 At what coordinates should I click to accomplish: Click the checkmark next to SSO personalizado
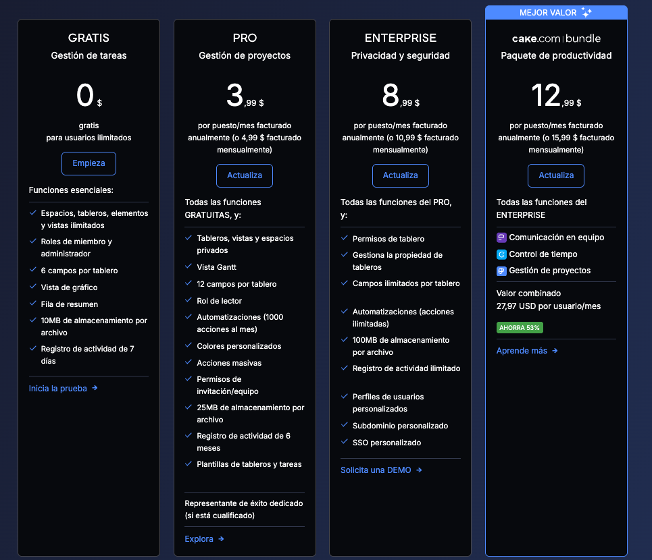345,443
